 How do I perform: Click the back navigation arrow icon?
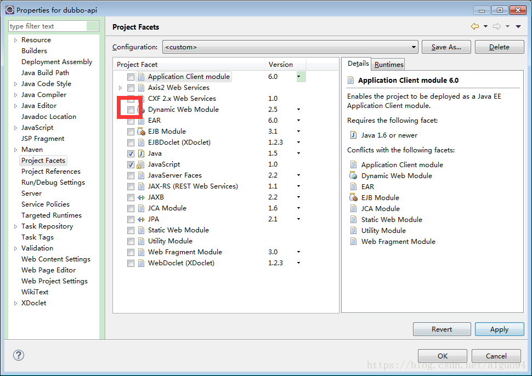[x=474, y=26]
